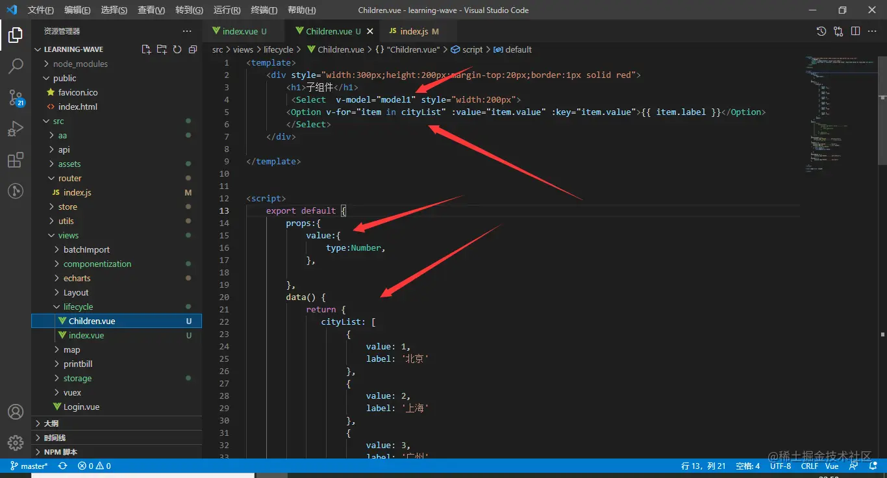Viewport: 887px width, 478px height.
Task: Select the componentization folder
Action: (97, 264)
